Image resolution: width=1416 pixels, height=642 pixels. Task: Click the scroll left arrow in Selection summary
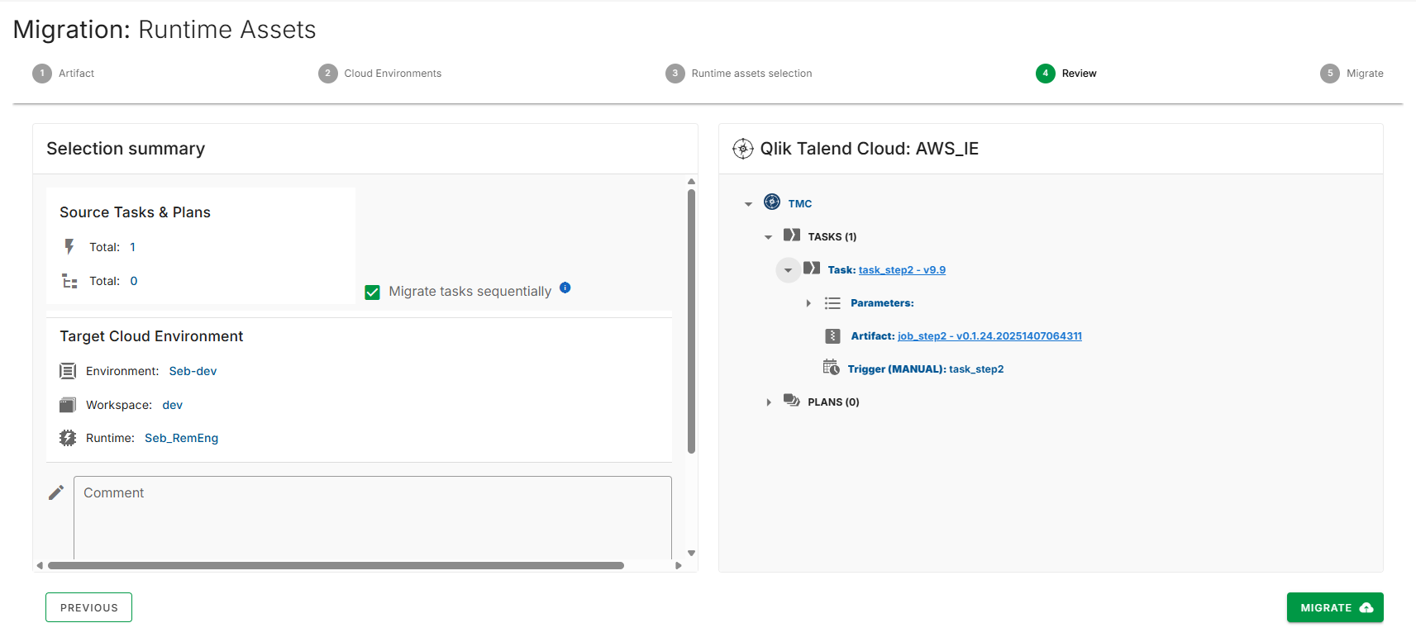pos(40,566)
